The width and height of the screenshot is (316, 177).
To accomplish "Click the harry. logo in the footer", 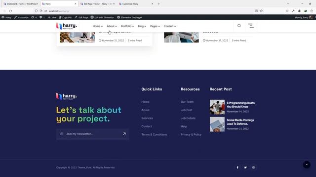I will click(x=67, y=96).
